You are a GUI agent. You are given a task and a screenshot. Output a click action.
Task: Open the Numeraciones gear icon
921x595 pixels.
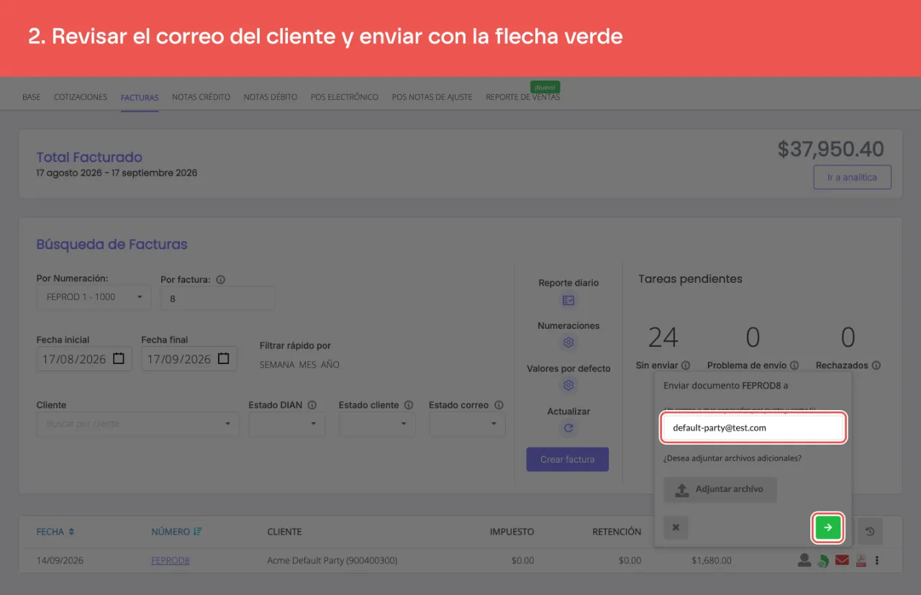568,342
